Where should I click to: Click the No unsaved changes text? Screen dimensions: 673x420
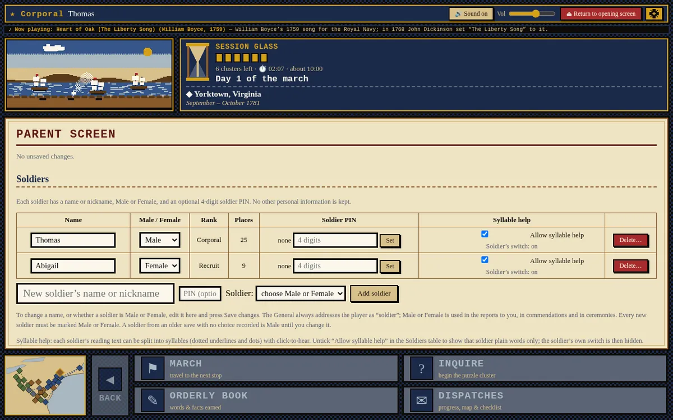click(45, 156)
